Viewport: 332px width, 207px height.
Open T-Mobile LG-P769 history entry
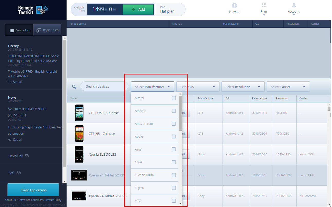click(32, 74)
